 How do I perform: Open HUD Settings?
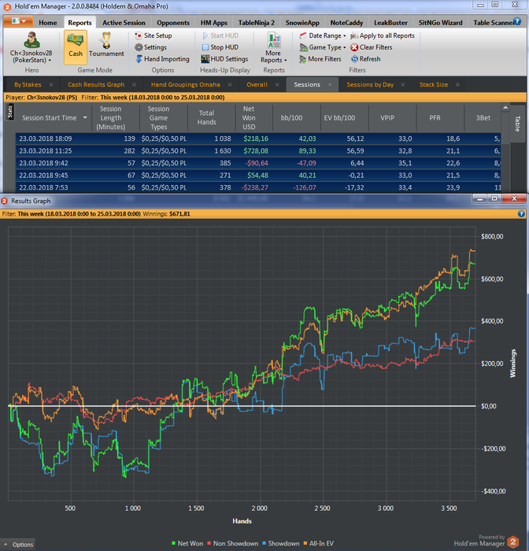tap(225, 59)
